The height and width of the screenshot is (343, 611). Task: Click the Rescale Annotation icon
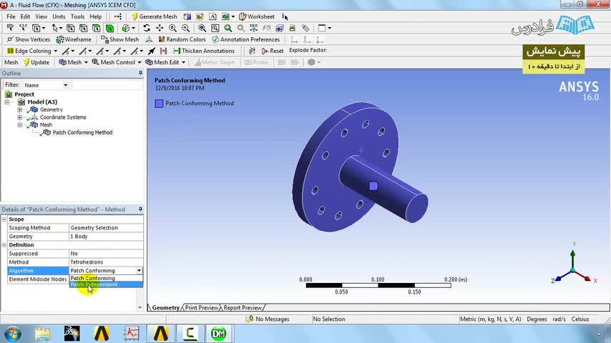click(292, 28)
